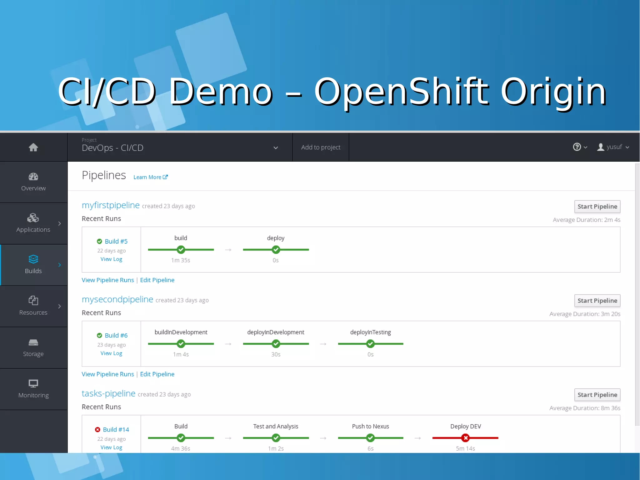The width and height of the screenshot is (640, 480).
Task: Edit Pipeline for mysecondpipeline
Action: 157,374
